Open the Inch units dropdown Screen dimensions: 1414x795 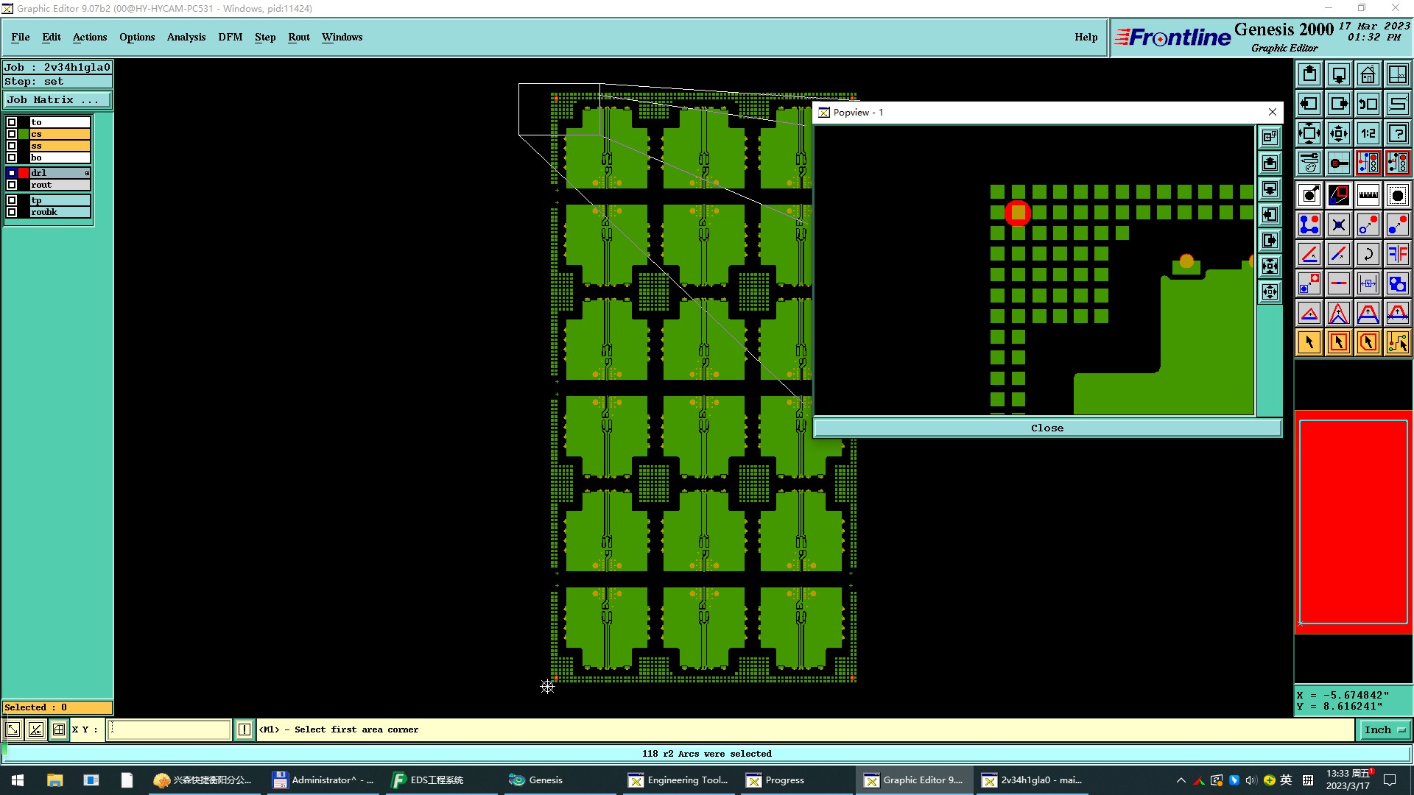coord(1385,729)
